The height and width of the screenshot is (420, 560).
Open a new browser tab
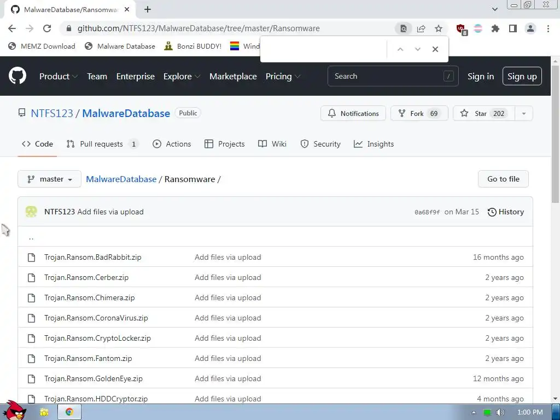click(148, 10)
